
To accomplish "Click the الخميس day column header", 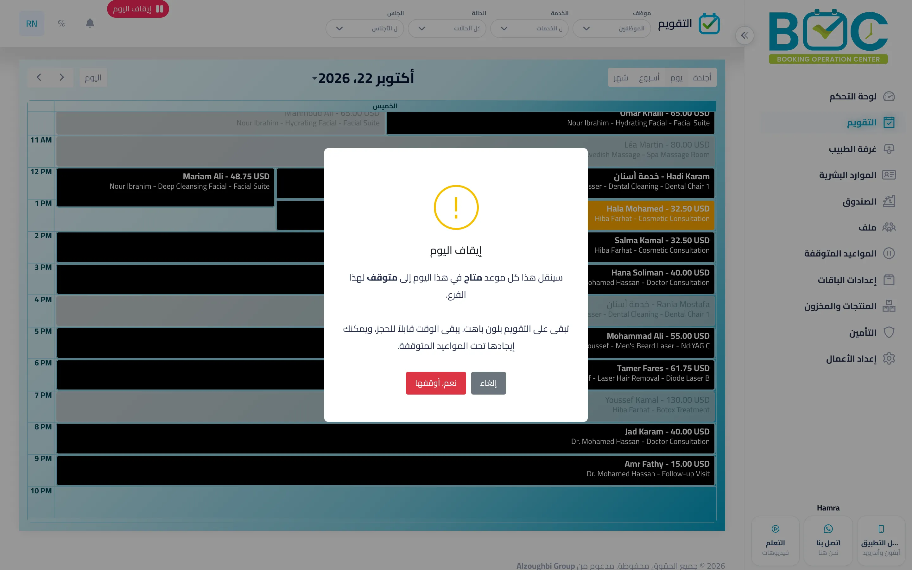I will [385, 106].
